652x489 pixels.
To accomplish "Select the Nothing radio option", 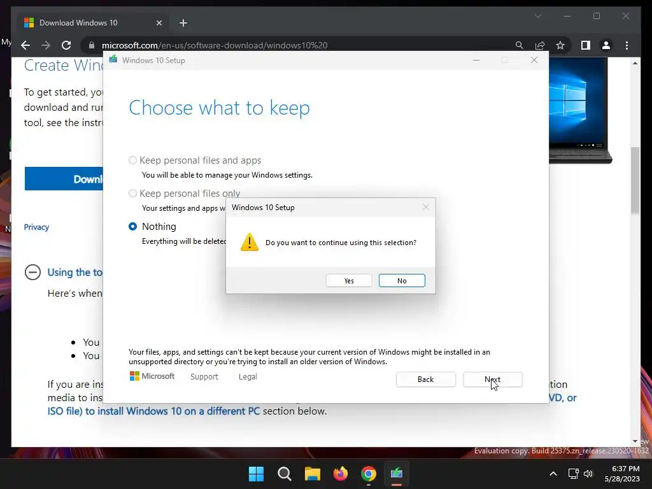I will pyautogui.click(x=132, y=227).
